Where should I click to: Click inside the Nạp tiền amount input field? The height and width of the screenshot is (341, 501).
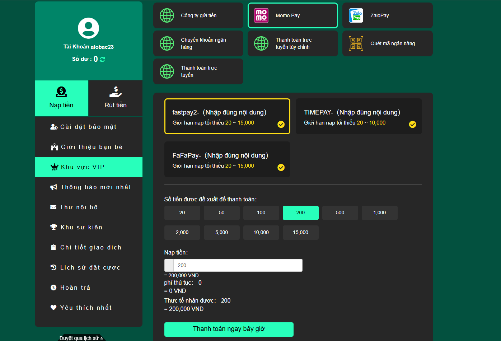click(237, 265)
